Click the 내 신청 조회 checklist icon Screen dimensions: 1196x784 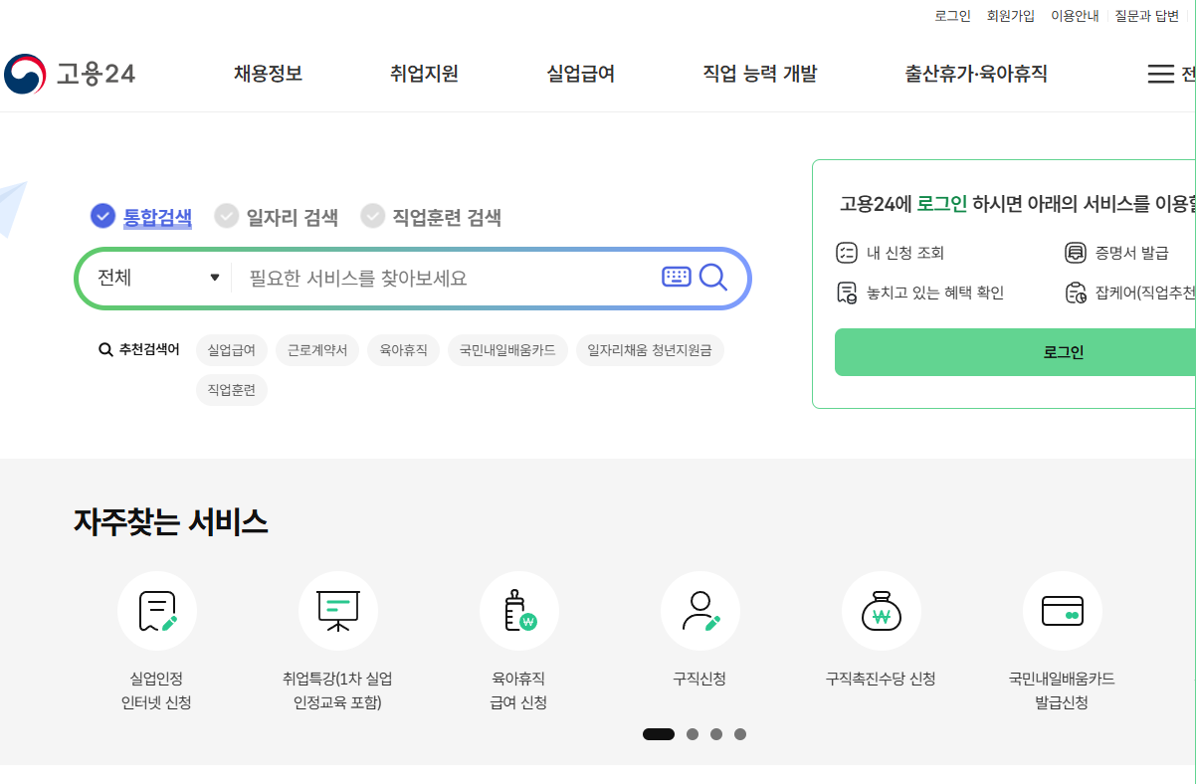(x=847, y=253)
